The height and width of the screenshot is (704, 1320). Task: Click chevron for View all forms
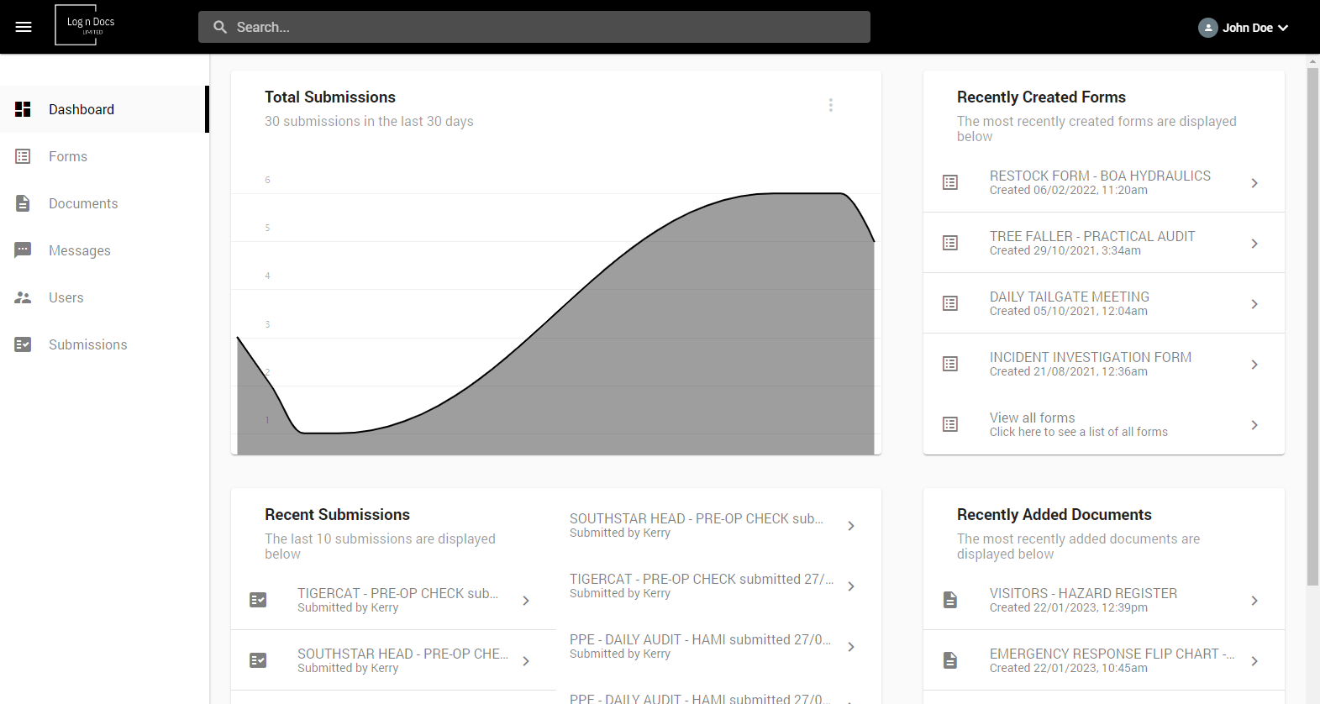point(1254,425)
